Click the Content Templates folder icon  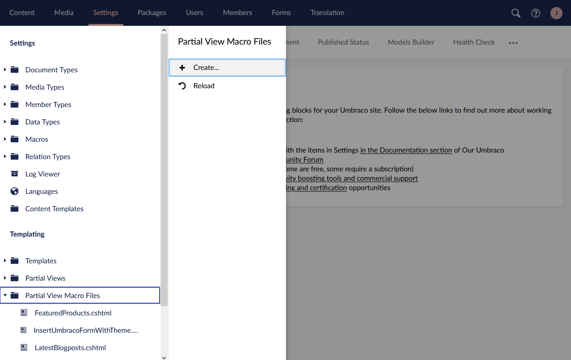click(x=14, y=208)
